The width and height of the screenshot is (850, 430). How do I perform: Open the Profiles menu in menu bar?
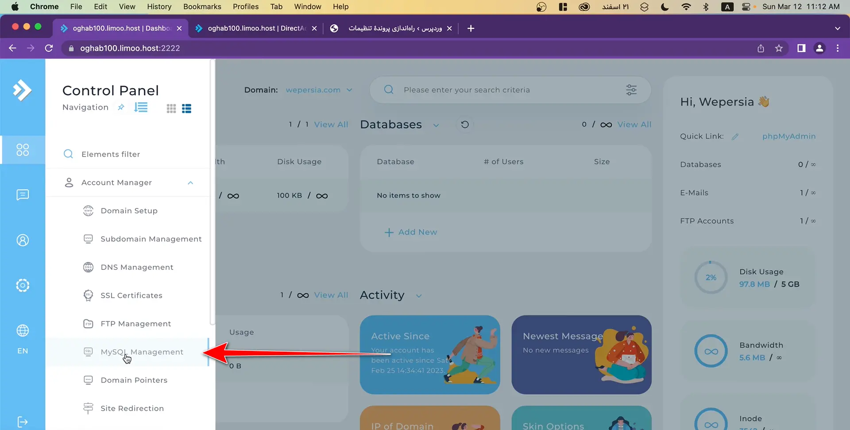click(246, 7)
